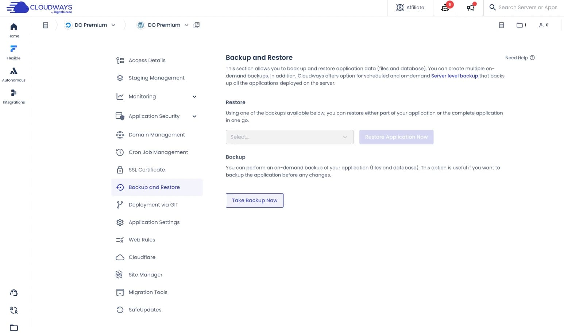Expand the Monitoring section chevron
Screen dimensions: 564x335
(194, 97)
